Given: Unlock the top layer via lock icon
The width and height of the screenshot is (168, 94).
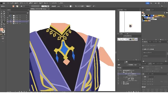Looking at the screenshot, I should (x=9, y=16).
